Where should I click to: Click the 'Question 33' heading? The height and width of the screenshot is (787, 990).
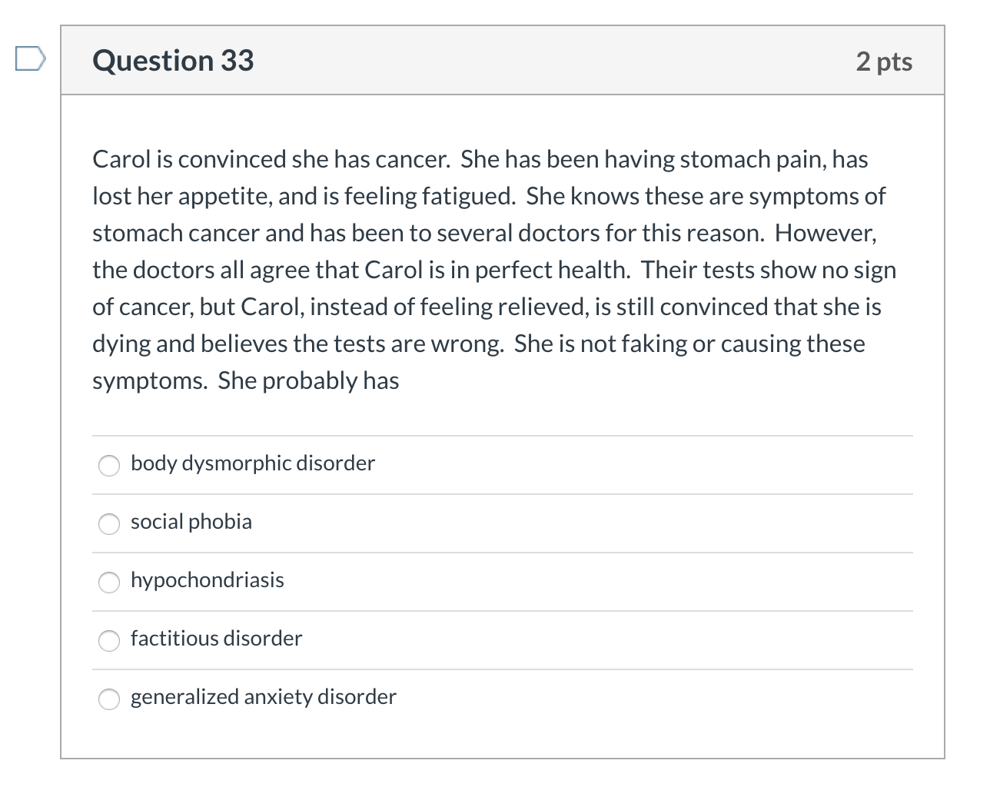173,61
